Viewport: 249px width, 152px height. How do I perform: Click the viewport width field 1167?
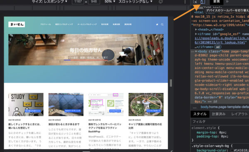78,2
